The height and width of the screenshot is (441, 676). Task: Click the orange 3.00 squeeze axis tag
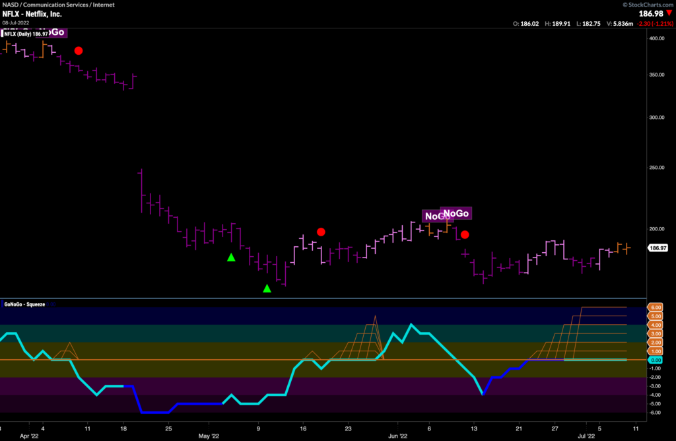tap(656, 333)
